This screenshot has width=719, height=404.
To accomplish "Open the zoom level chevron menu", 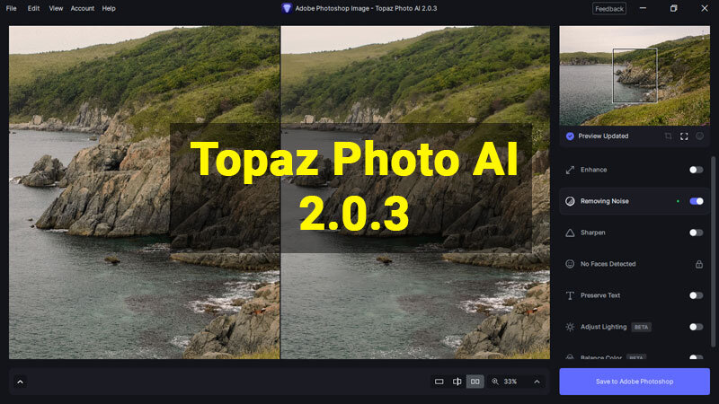I will tap(537, 382).
